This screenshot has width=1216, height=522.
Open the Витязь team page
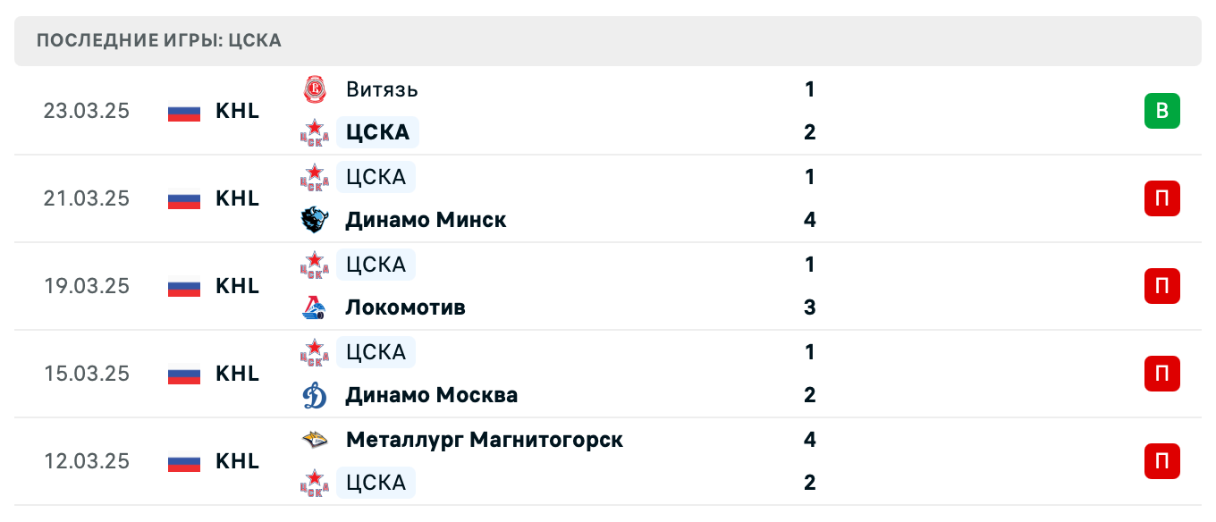382,89
